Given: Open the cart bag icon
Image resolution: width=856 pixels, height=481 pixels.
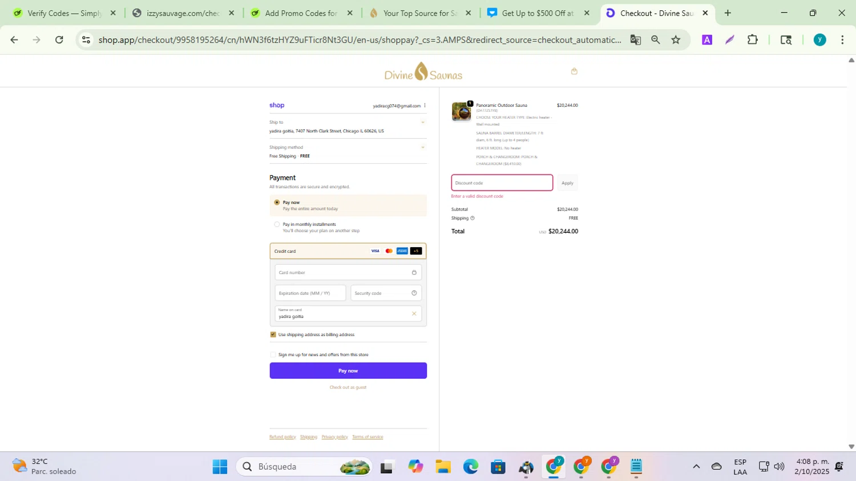Looking at the screenshot, I should 574,71.
